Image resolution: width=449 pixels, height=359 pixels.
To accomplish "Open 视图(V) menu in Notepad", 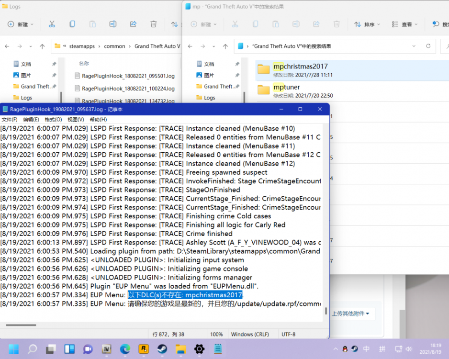I will point(76,119).
